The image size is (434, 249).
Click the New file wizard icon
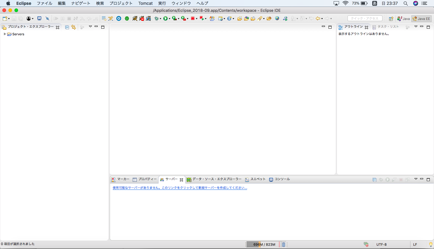[x=5, y=18]
